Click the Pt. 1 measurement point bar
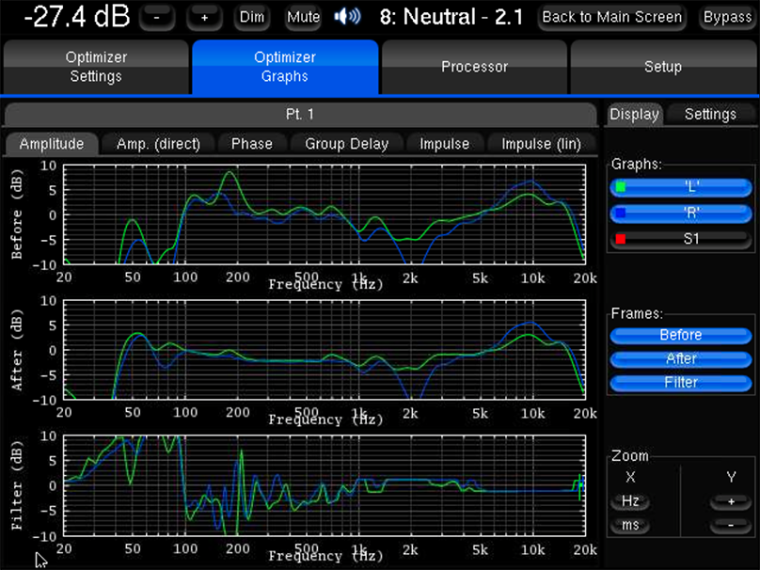The image size is (760, 570). pyautogui.click(x=300, y=115)
